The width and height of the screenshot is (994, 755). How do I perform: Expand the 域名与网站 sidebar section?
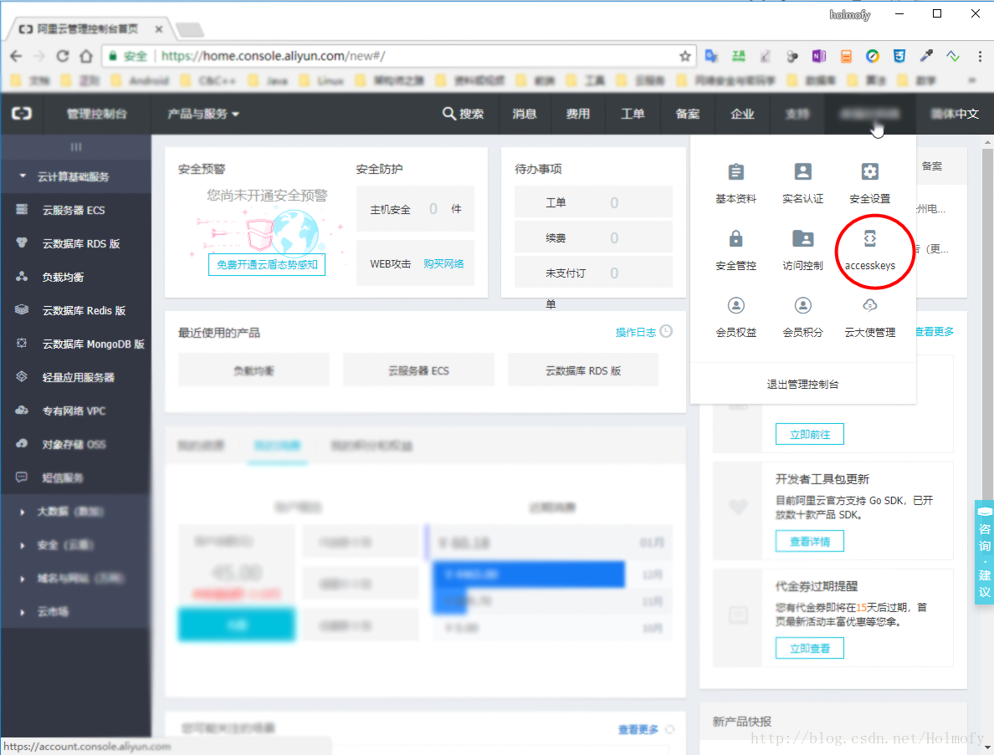(23, 579)
